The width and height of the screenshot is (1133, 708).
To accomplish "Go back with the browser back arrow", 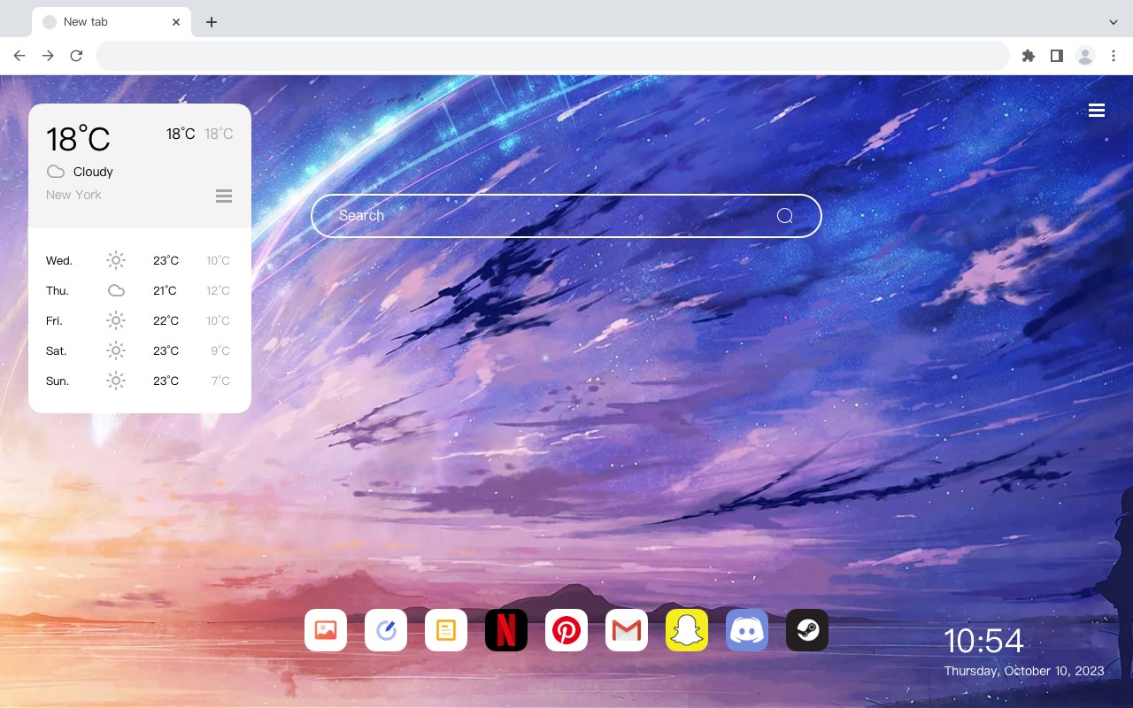I will [19, 56].
